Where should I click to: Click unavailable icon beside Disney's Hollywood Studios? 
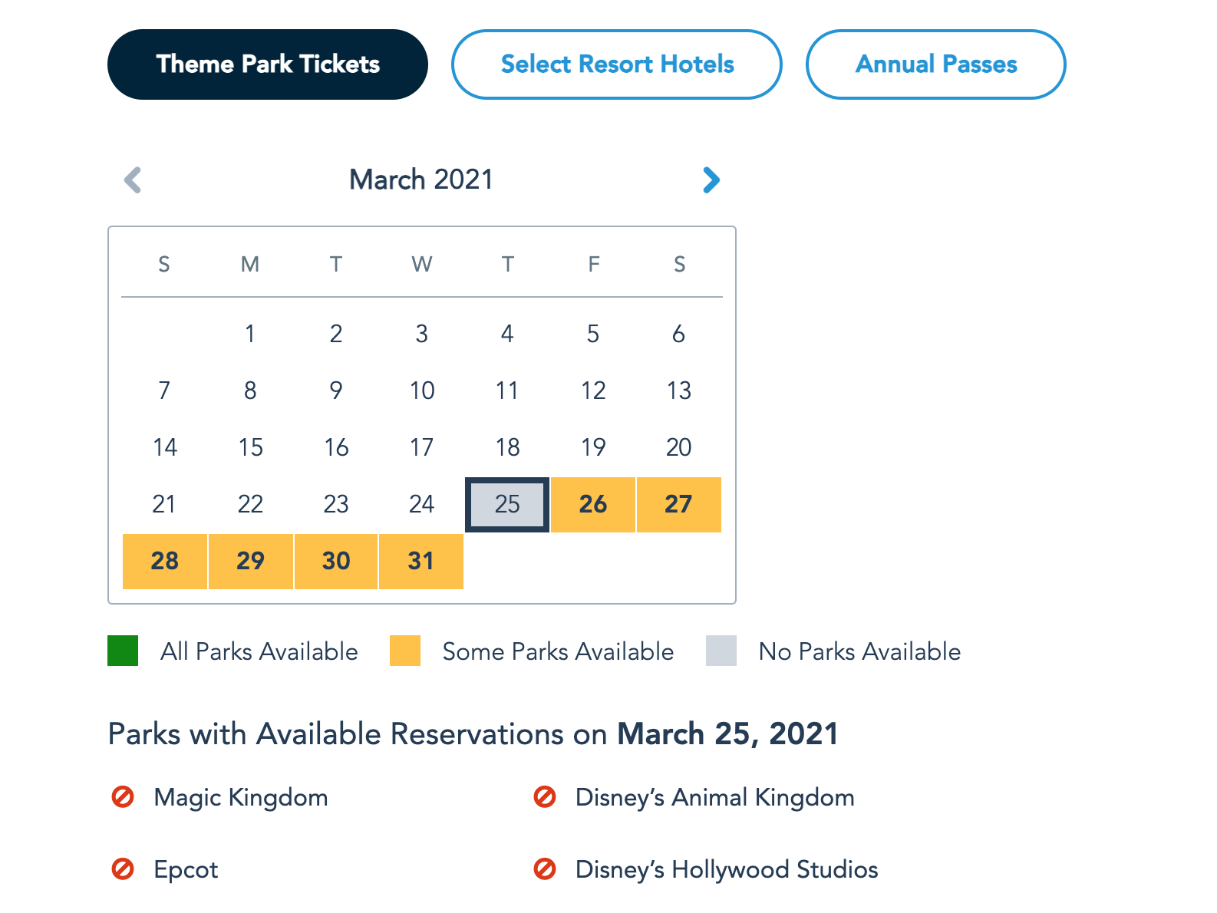545,869
